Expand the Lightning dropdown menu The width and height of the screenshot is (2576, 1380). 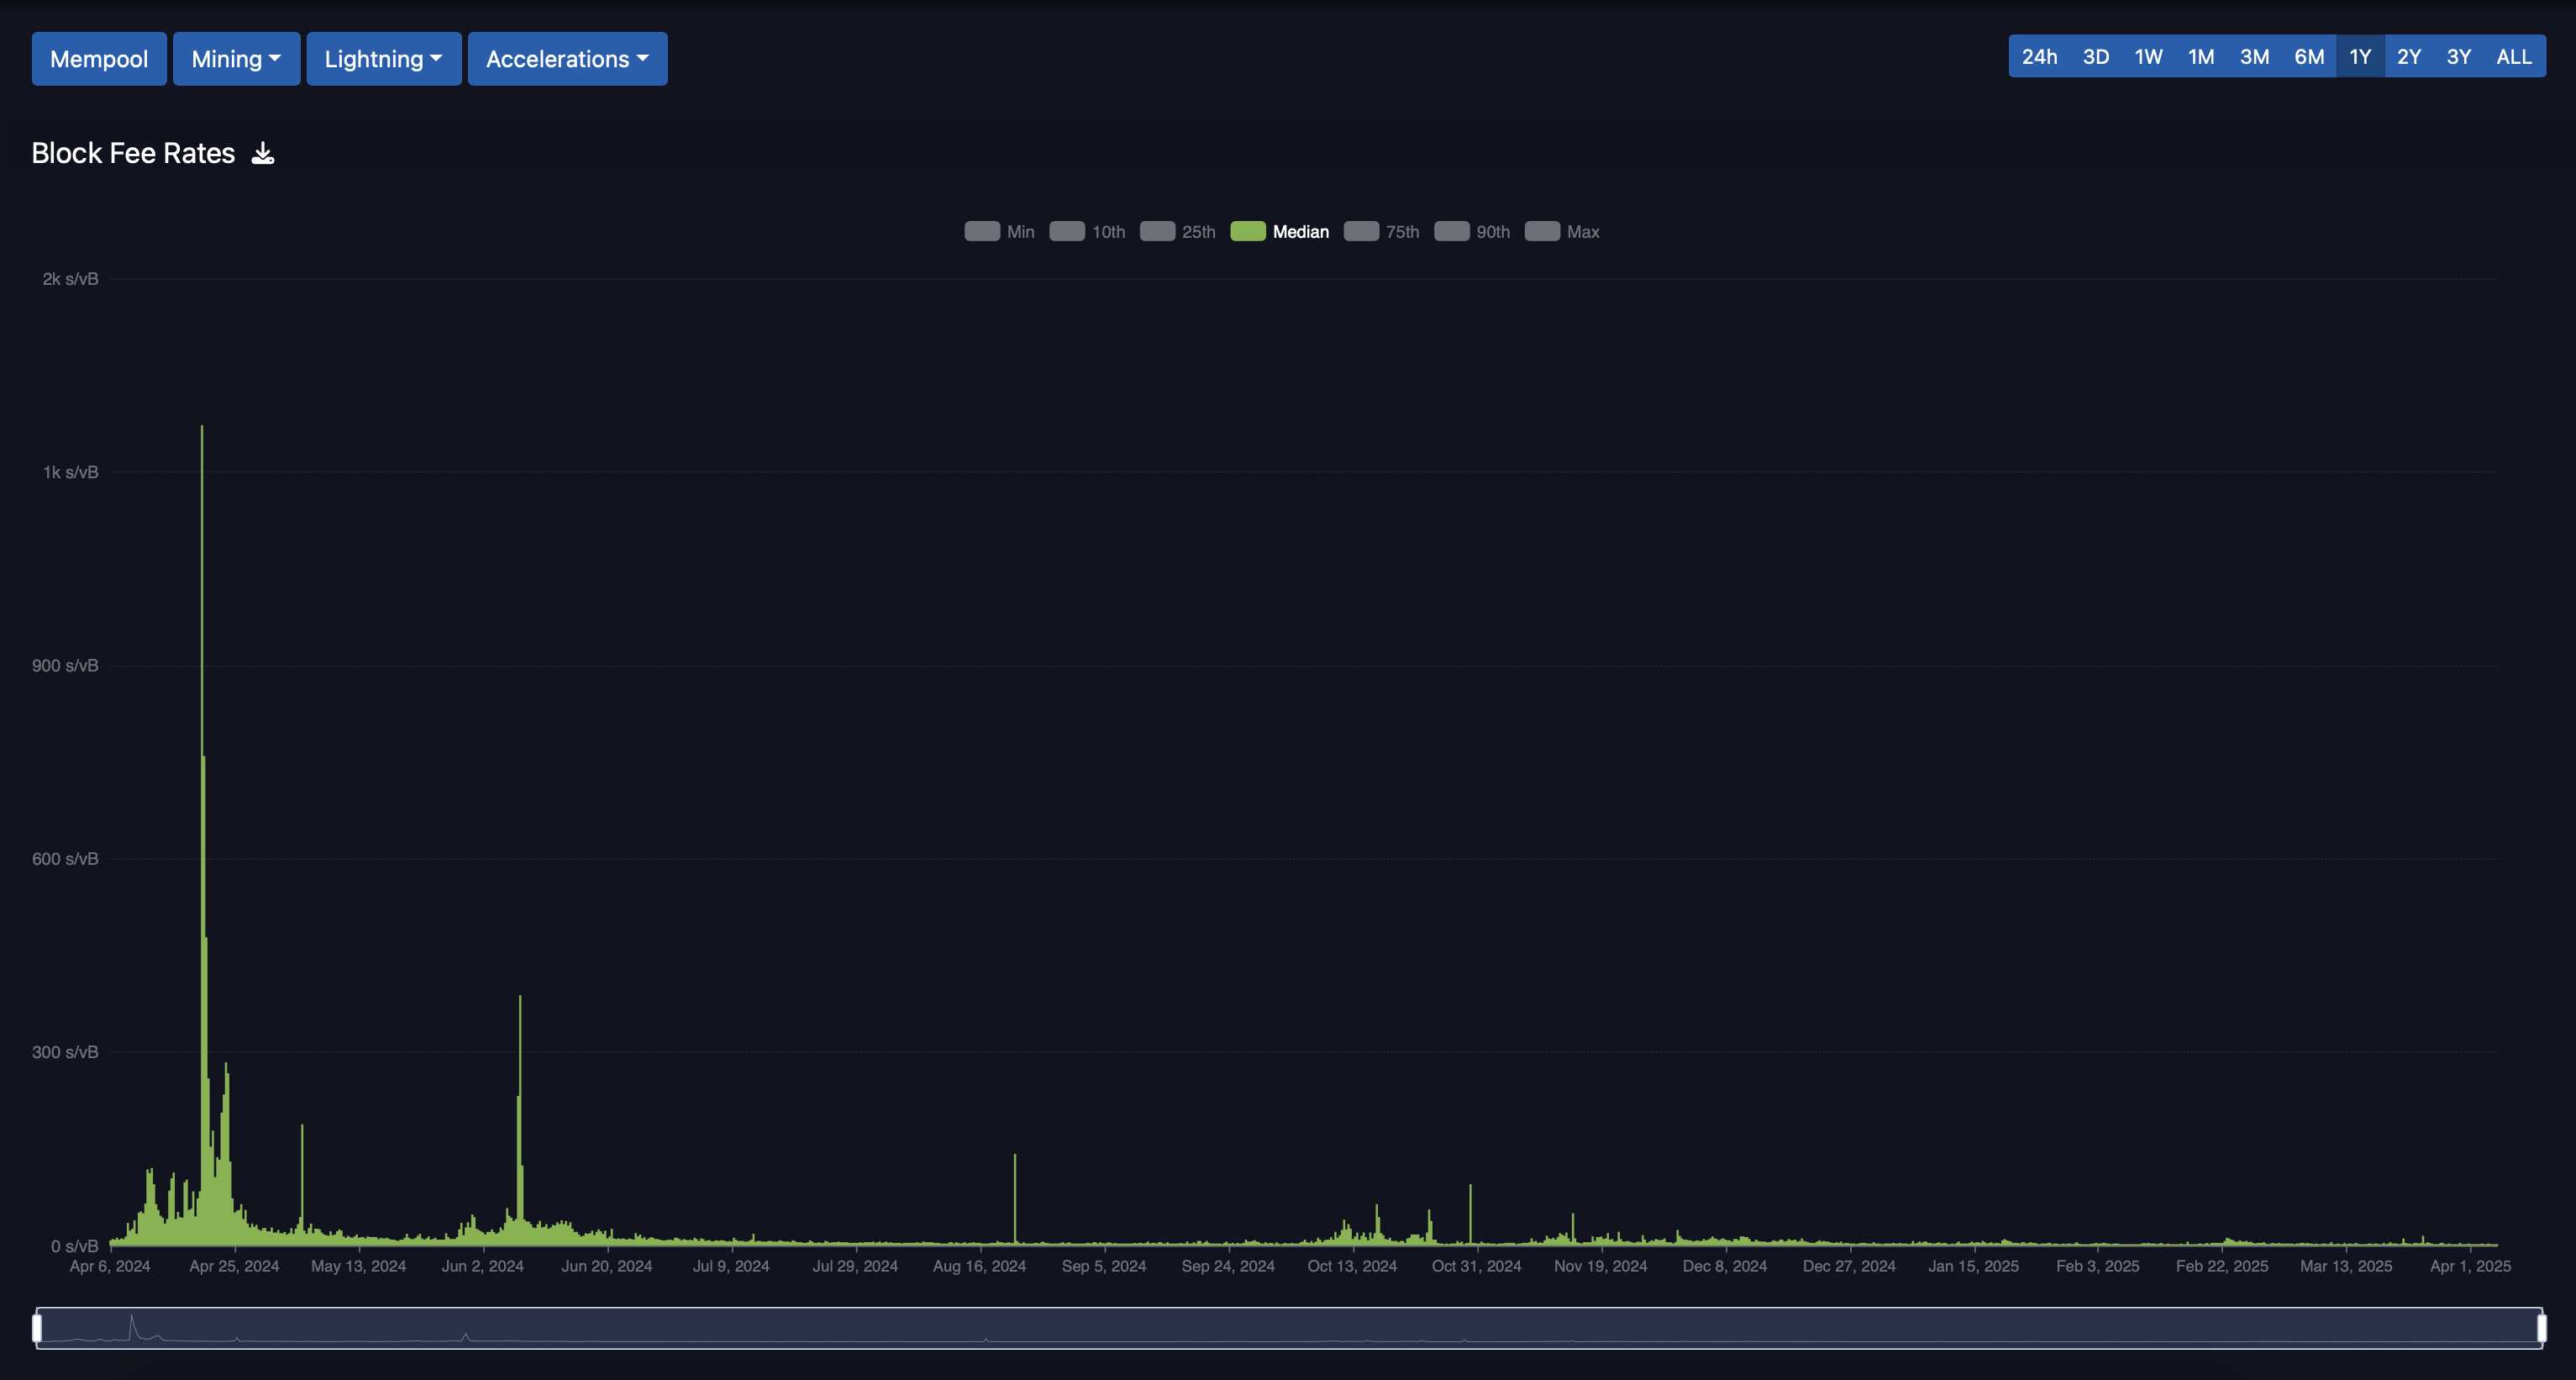point(384,59)
